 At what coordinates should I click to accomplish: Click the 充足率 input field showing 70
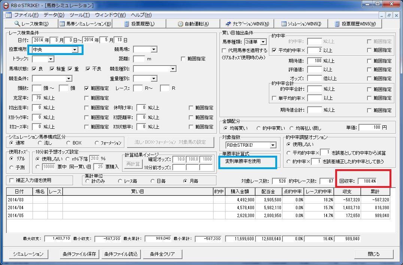pos(37,98)
